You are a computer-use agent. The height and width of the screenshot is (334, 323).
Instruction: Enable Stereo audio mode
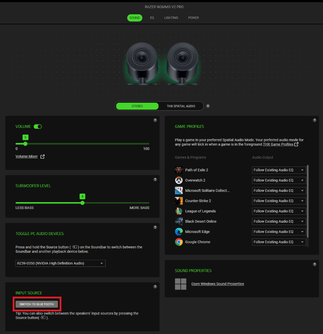pos(137,106)
